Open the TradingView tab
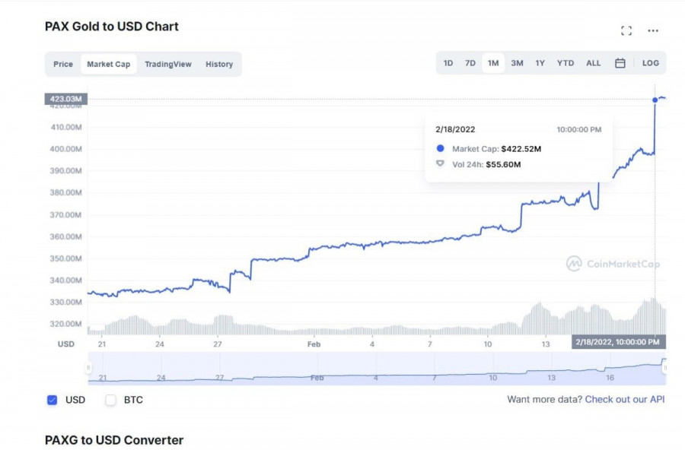Screen dimensions: 685x450 (x=168, y=65)
